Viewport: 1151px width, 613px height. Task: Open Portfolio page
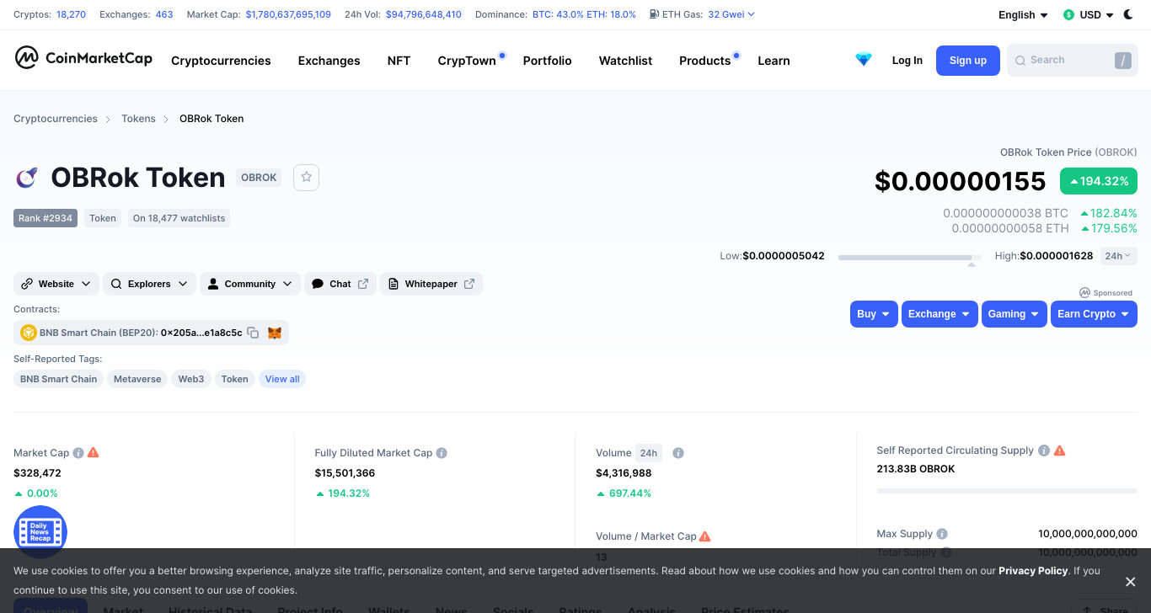(x=548, y=61)
